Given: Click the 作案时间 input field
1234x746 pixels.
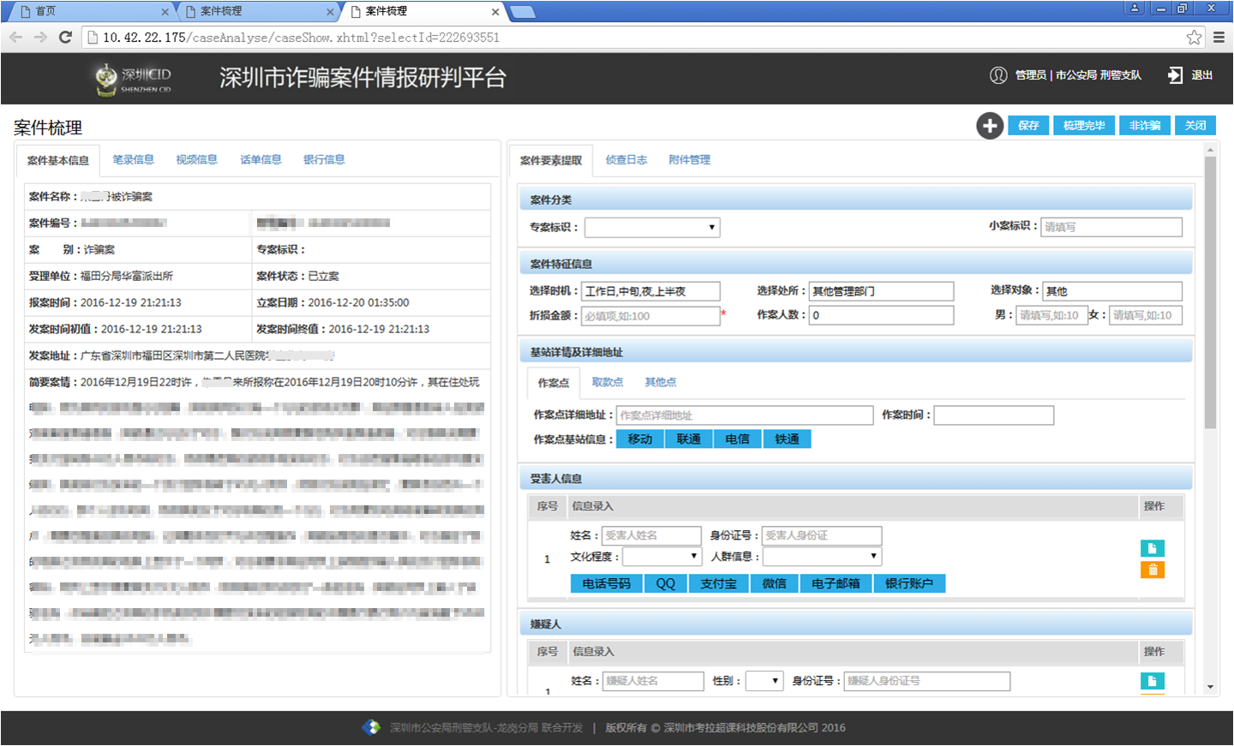Looking at the screenshot, I should click(994, 415).
